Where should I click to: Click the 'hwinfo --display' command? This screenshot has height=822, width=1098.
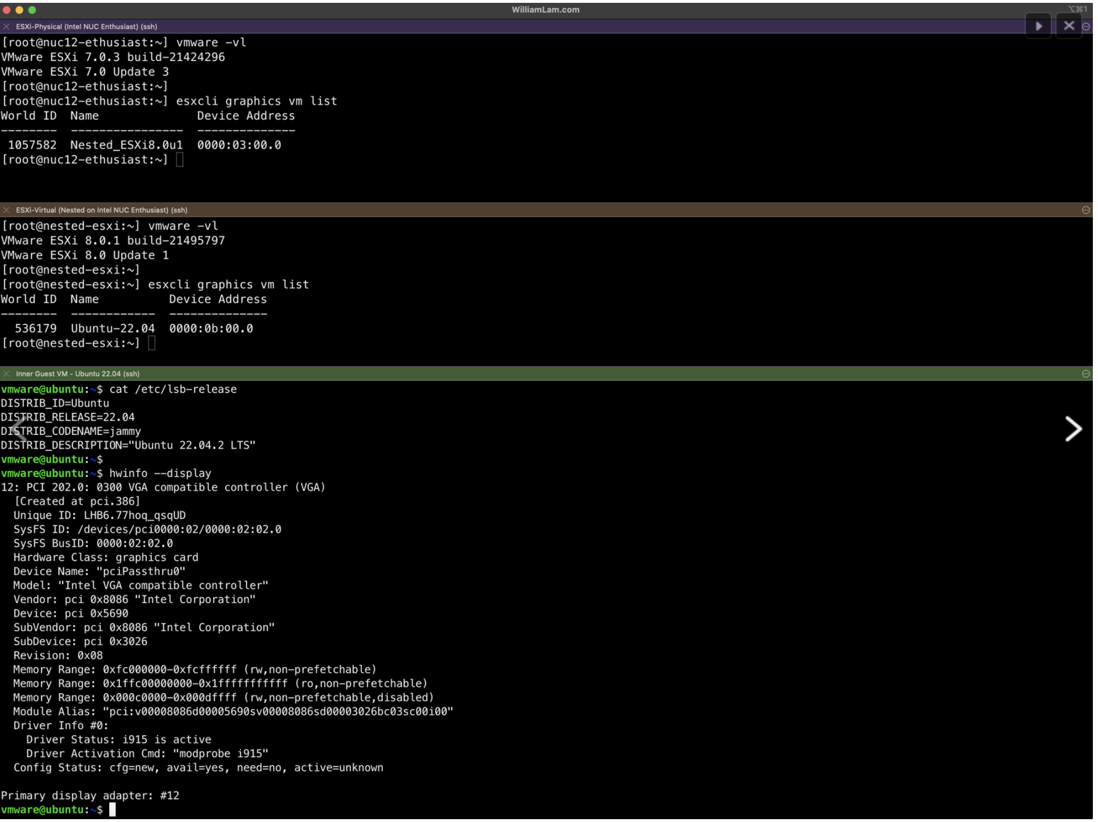tap(160, 475)
